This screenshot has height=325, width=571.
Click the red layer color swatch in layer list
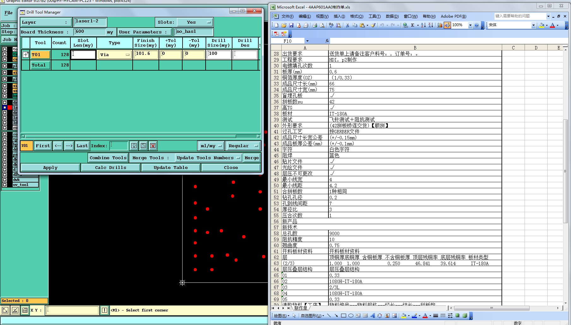[x=10, y=107]
